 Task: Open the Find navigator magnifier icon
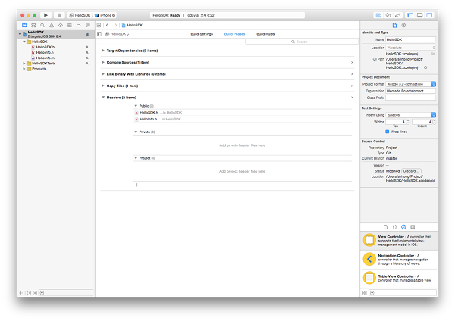[42, 26]
